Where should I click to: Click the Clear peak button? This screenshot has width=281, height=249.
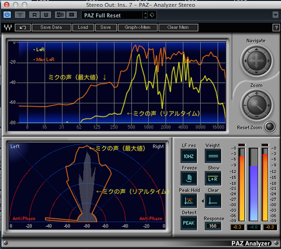coord(213,201)
